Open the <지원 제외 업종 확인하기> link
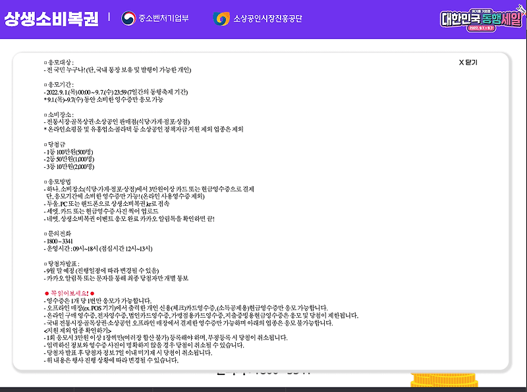 point(78,330)
